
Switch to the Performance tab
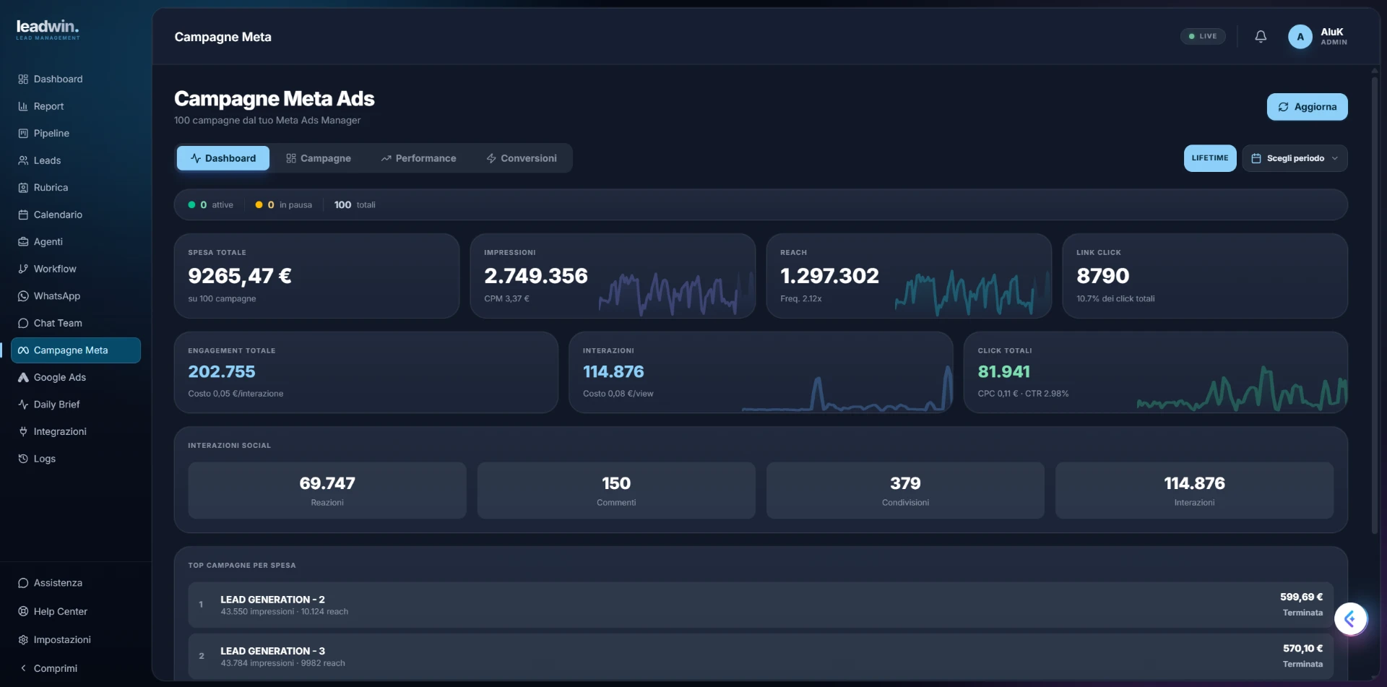tap(419, 158)
